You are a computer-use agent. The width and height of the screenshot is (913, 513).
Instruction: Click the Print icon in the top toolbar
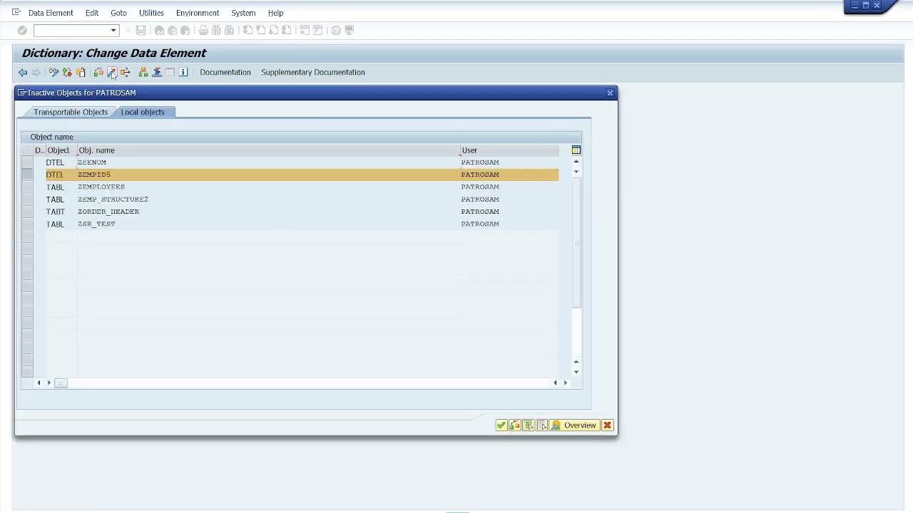[x=203, y=30]
